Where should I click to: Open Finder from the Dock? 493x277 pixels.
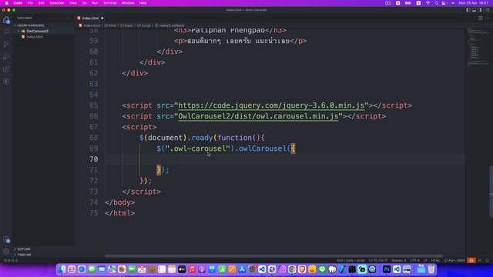pos(62,269)
